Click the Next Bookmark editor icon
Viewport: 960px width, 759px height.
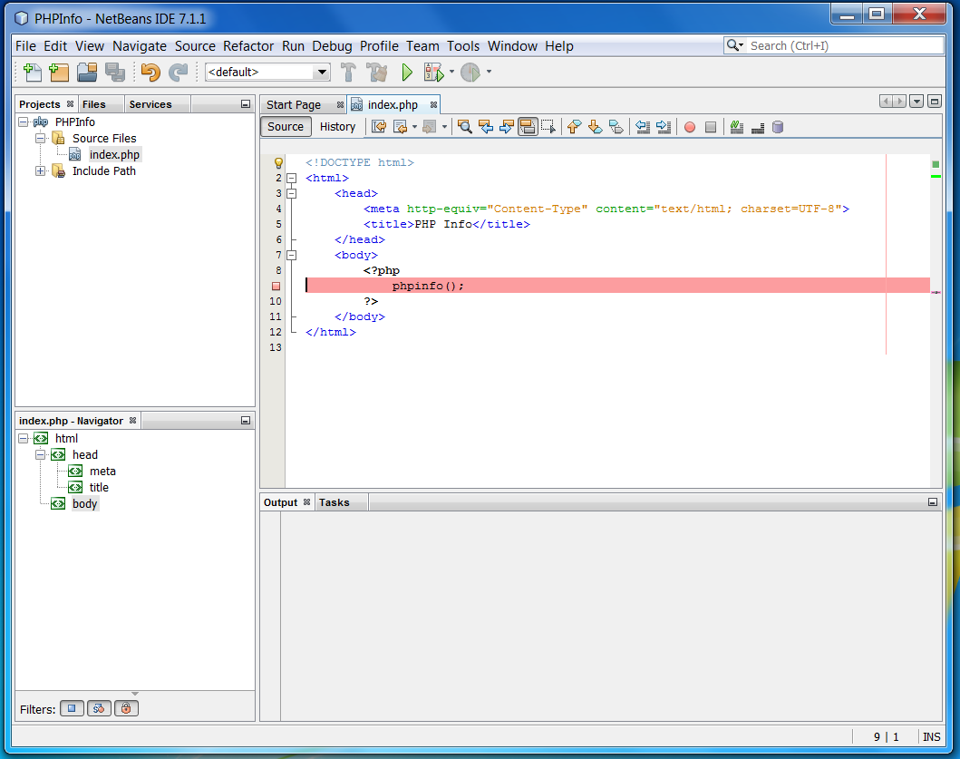pyautogui.click(x=595, y=127)
